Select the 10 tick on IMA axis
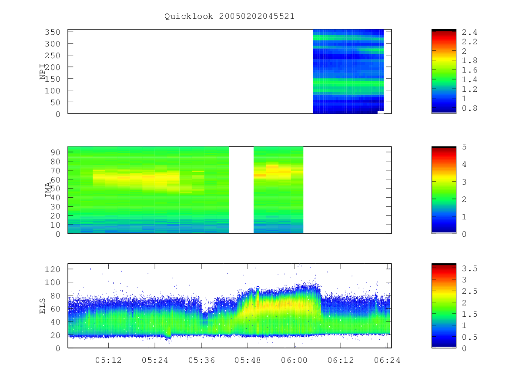Viewport: 522px width, 391px height. pos(56,225)
